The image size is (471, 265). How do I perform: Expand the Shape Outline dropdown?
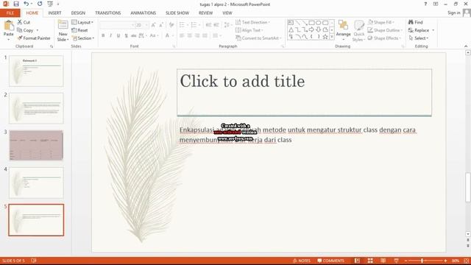click(401, 30)
